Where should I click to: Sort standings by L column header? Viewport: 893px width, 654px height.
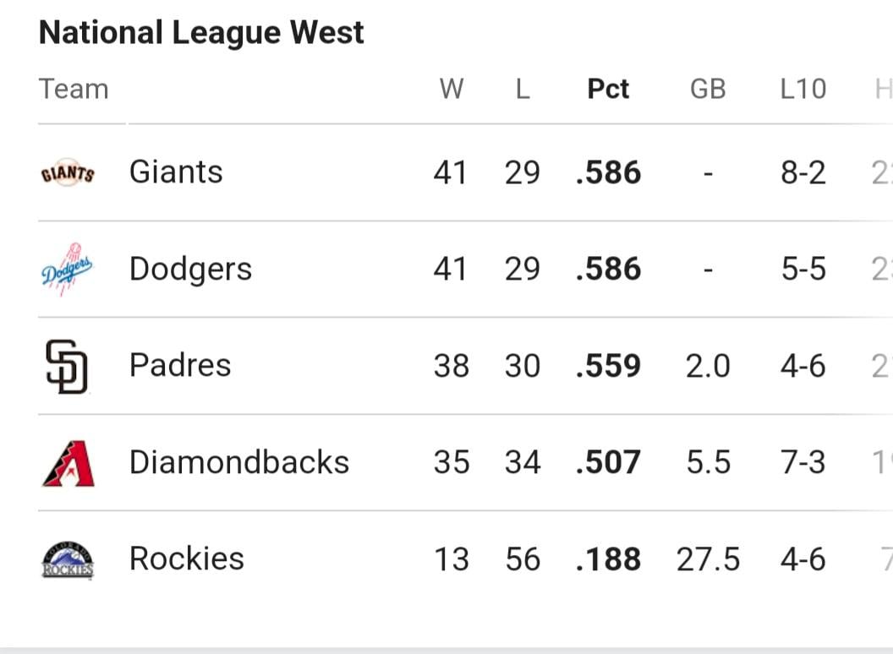pyautogui.click(x=523, y=89)
